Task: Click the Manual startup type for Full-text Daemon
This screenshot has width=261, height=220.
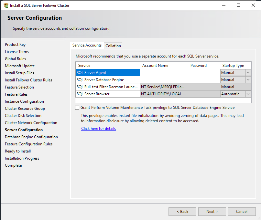Action: 235,87
